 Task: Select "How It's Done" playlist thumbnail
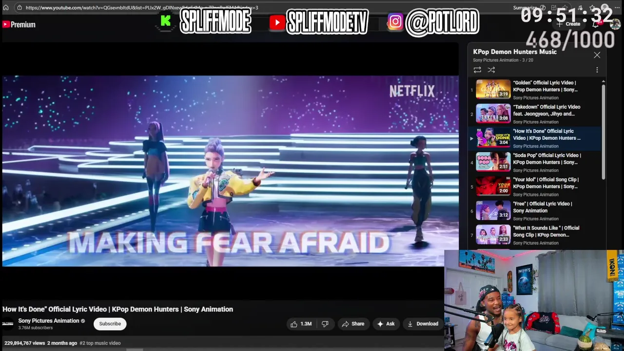tap(493, 137)
